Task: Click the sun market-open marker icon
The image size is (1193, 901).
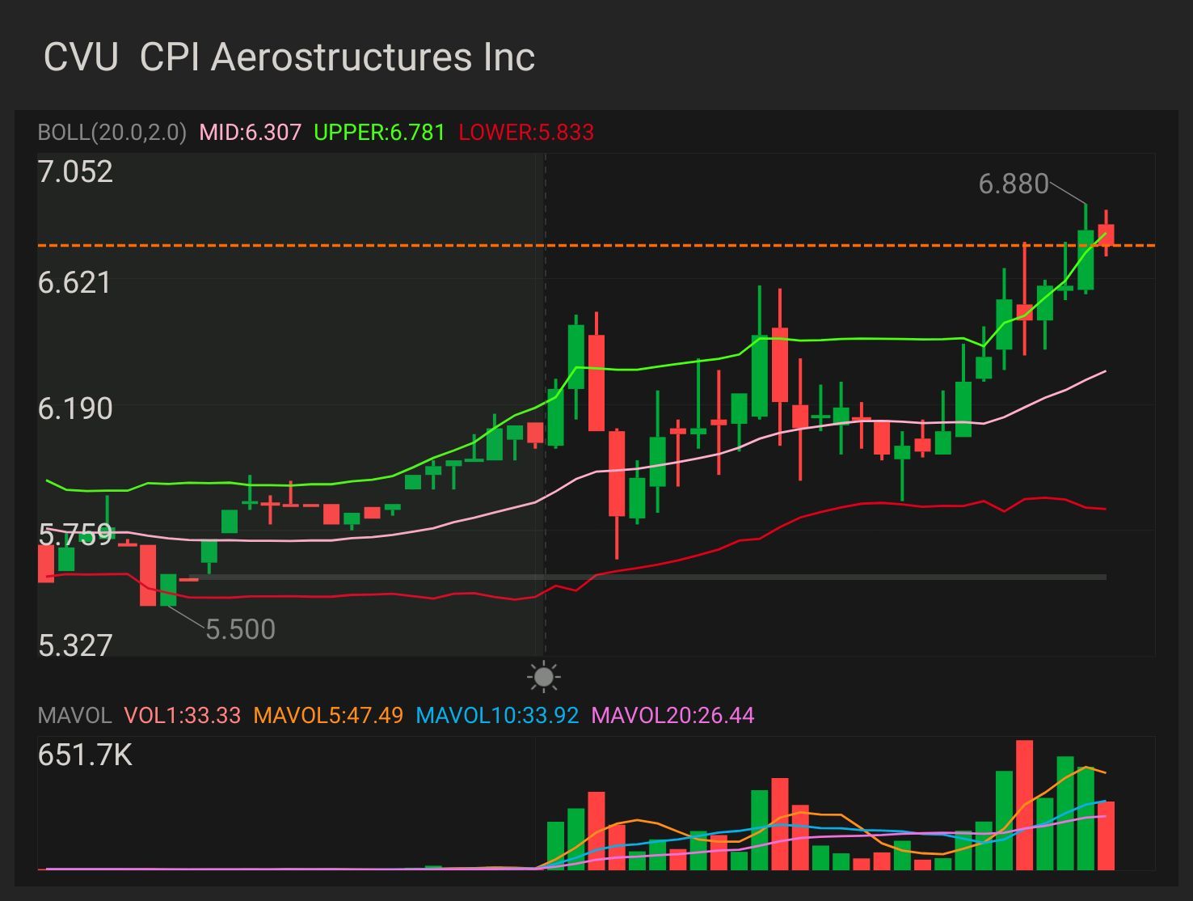Action: (544, 677)
